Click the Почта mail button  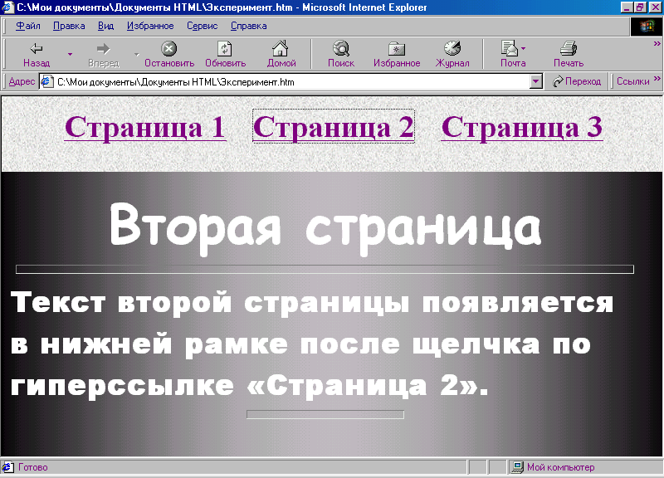[513, 54]
